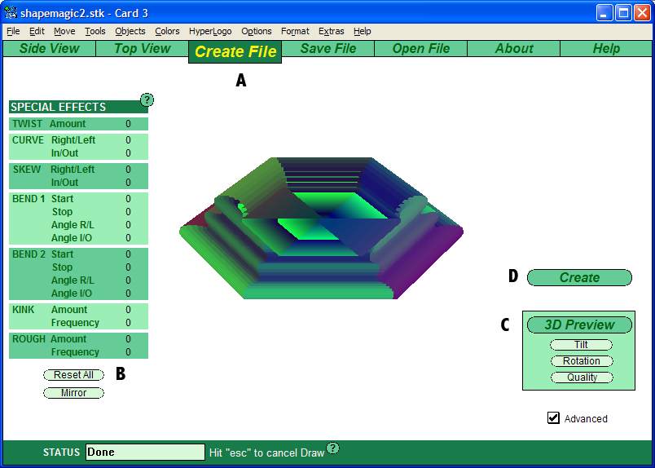
Task: Switch to the Side View tab
Action: (49, 48)
